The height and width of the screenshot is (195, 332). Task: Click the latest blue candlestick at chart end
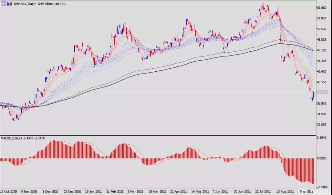point(314,95)
